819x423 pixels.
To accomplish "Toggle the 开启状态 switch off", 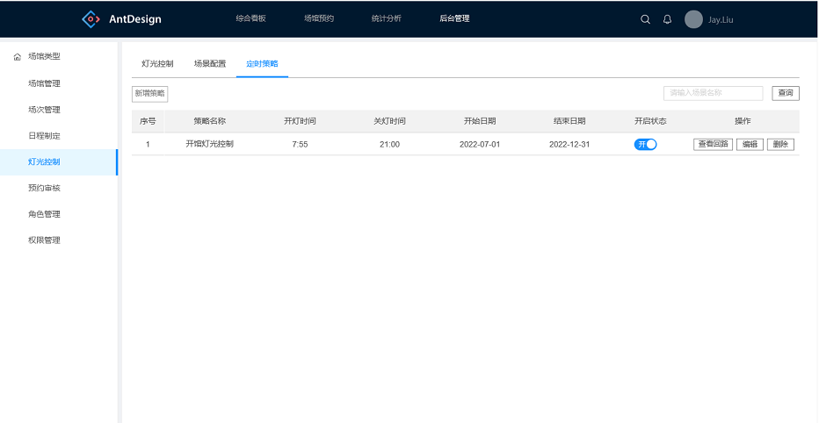I will (645, 144).
